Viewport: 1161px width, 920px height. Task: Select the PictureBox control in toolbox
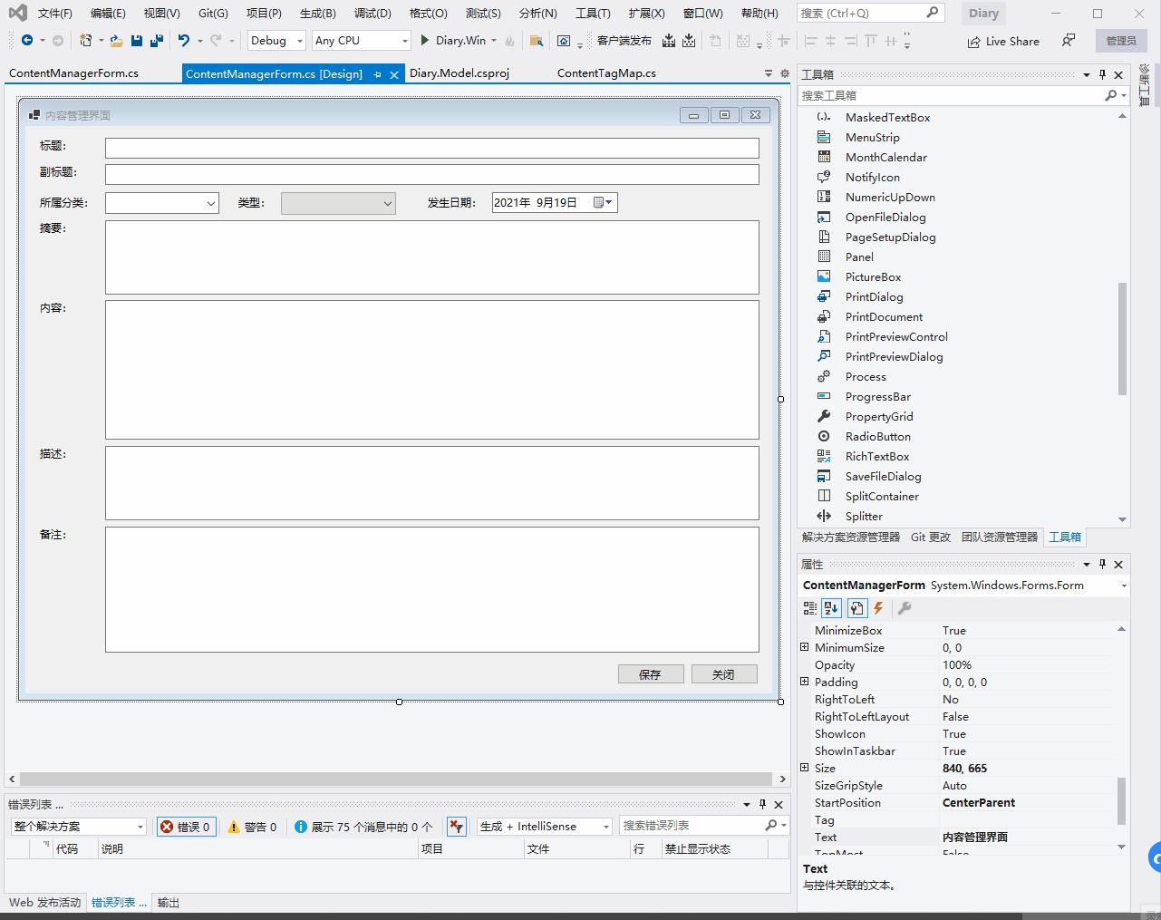[x=873, y=277]
